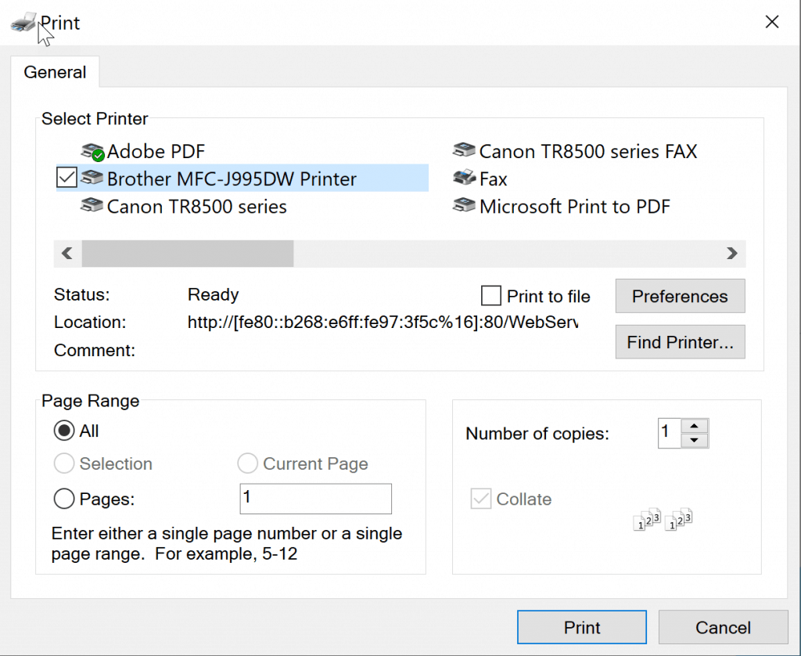Click the Fax machine icon
Viewport: 801px width, 656px height.
[x=464, y=178]
